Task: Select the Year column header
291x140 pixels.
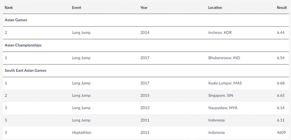Action: (144, 8)
